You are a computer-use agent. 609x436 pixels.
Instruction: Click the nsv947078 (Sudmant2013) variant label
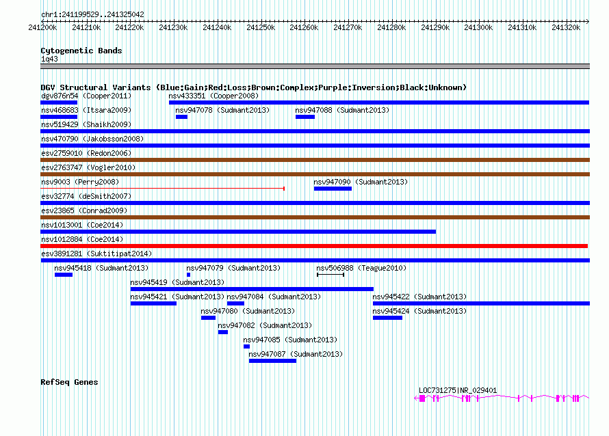coord(222,110)
